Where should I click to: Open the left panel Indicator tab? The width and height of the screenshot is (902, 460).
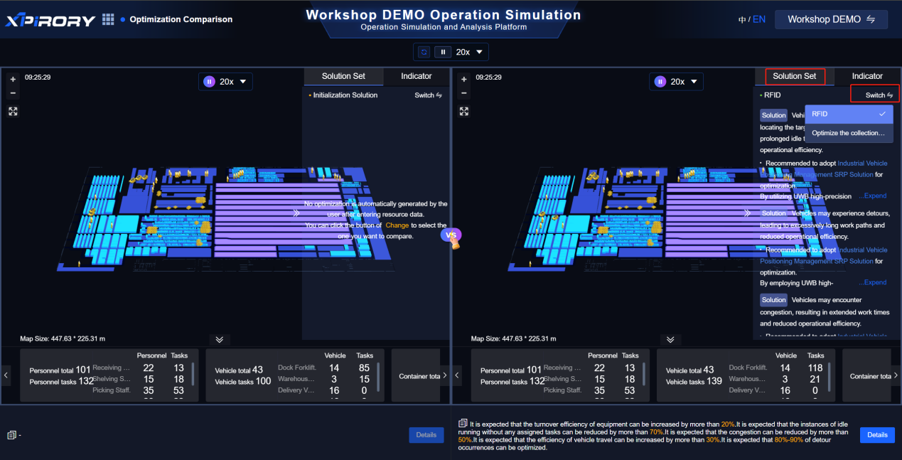416,76
